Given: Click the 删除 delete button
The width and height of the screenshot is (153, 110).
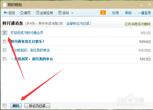Looking at the screenshot, I should point(16,106).
